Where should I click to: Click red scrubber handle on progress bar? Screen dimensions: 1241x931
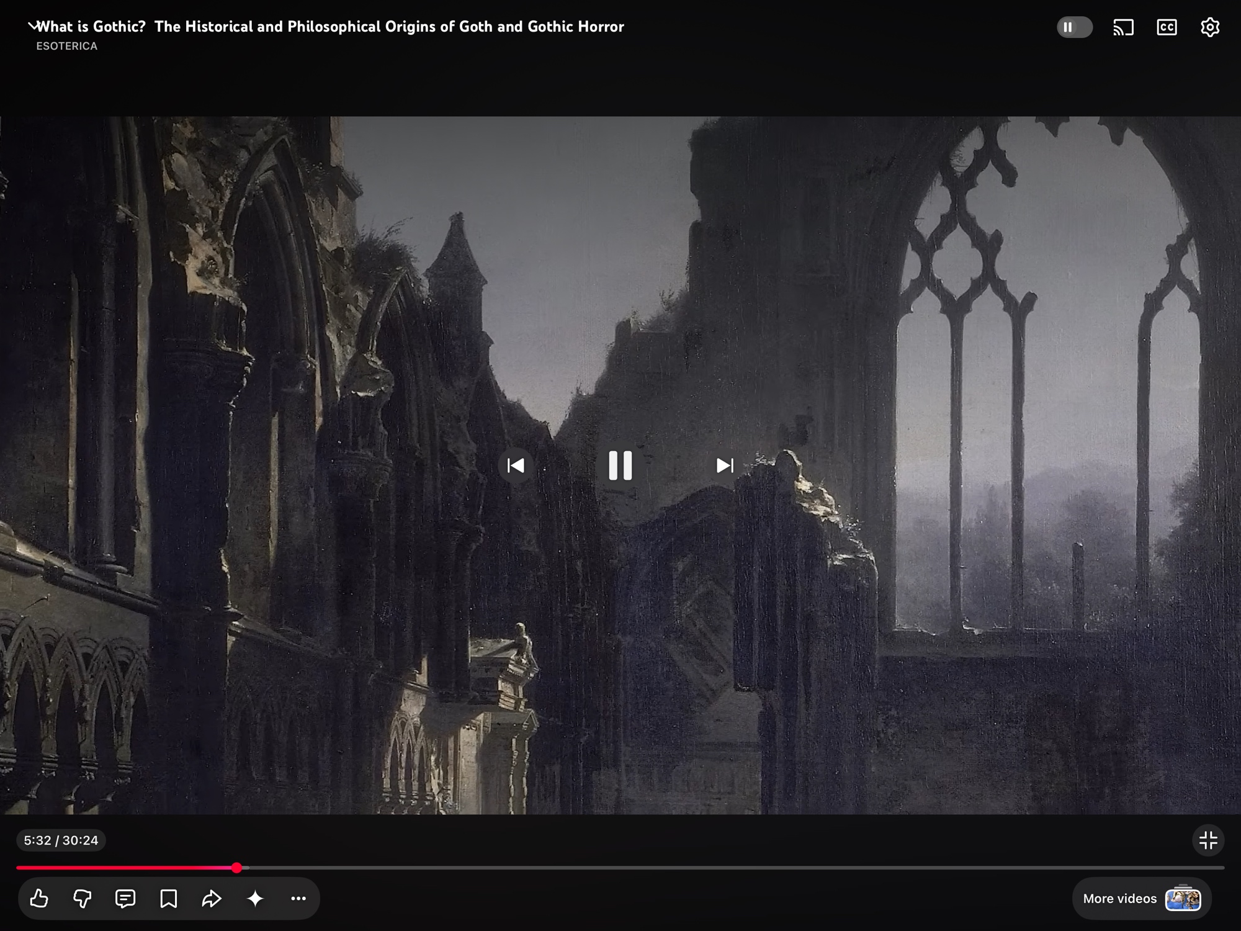click(x=236, y=868)
